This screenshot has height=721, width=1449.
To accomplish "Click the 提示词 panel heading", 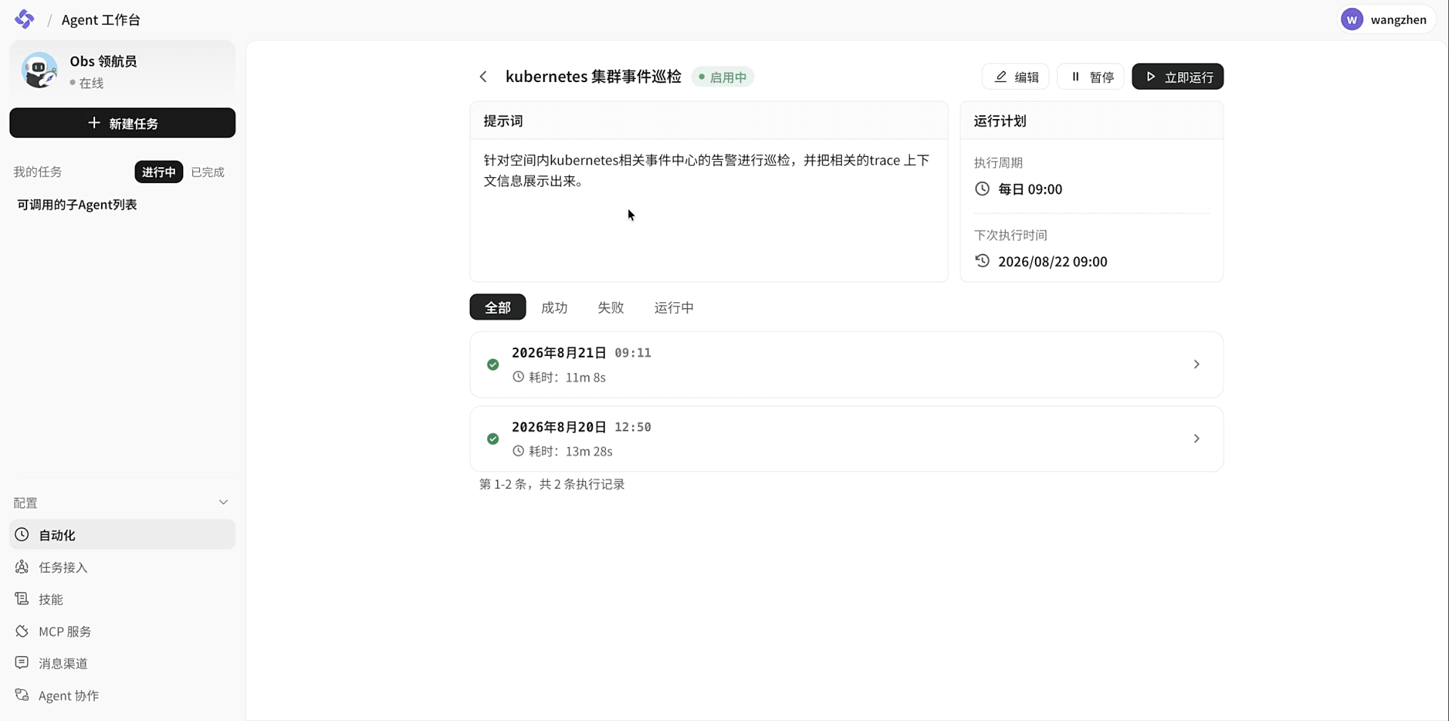I will tap(503, 121).
